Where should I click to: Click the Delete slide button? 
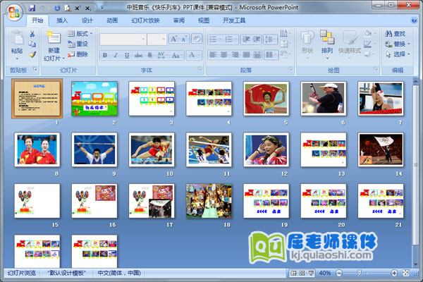[x=78, y=54]
